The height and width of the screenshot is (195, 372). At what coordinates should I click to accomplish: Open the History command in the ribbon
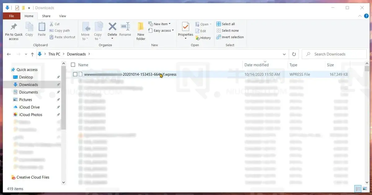[x=203, y=38]
